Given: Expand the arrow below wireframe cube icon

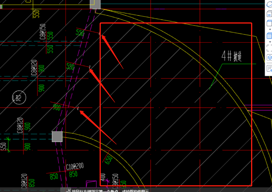Looking at the screenshot, I should (270, 30).
